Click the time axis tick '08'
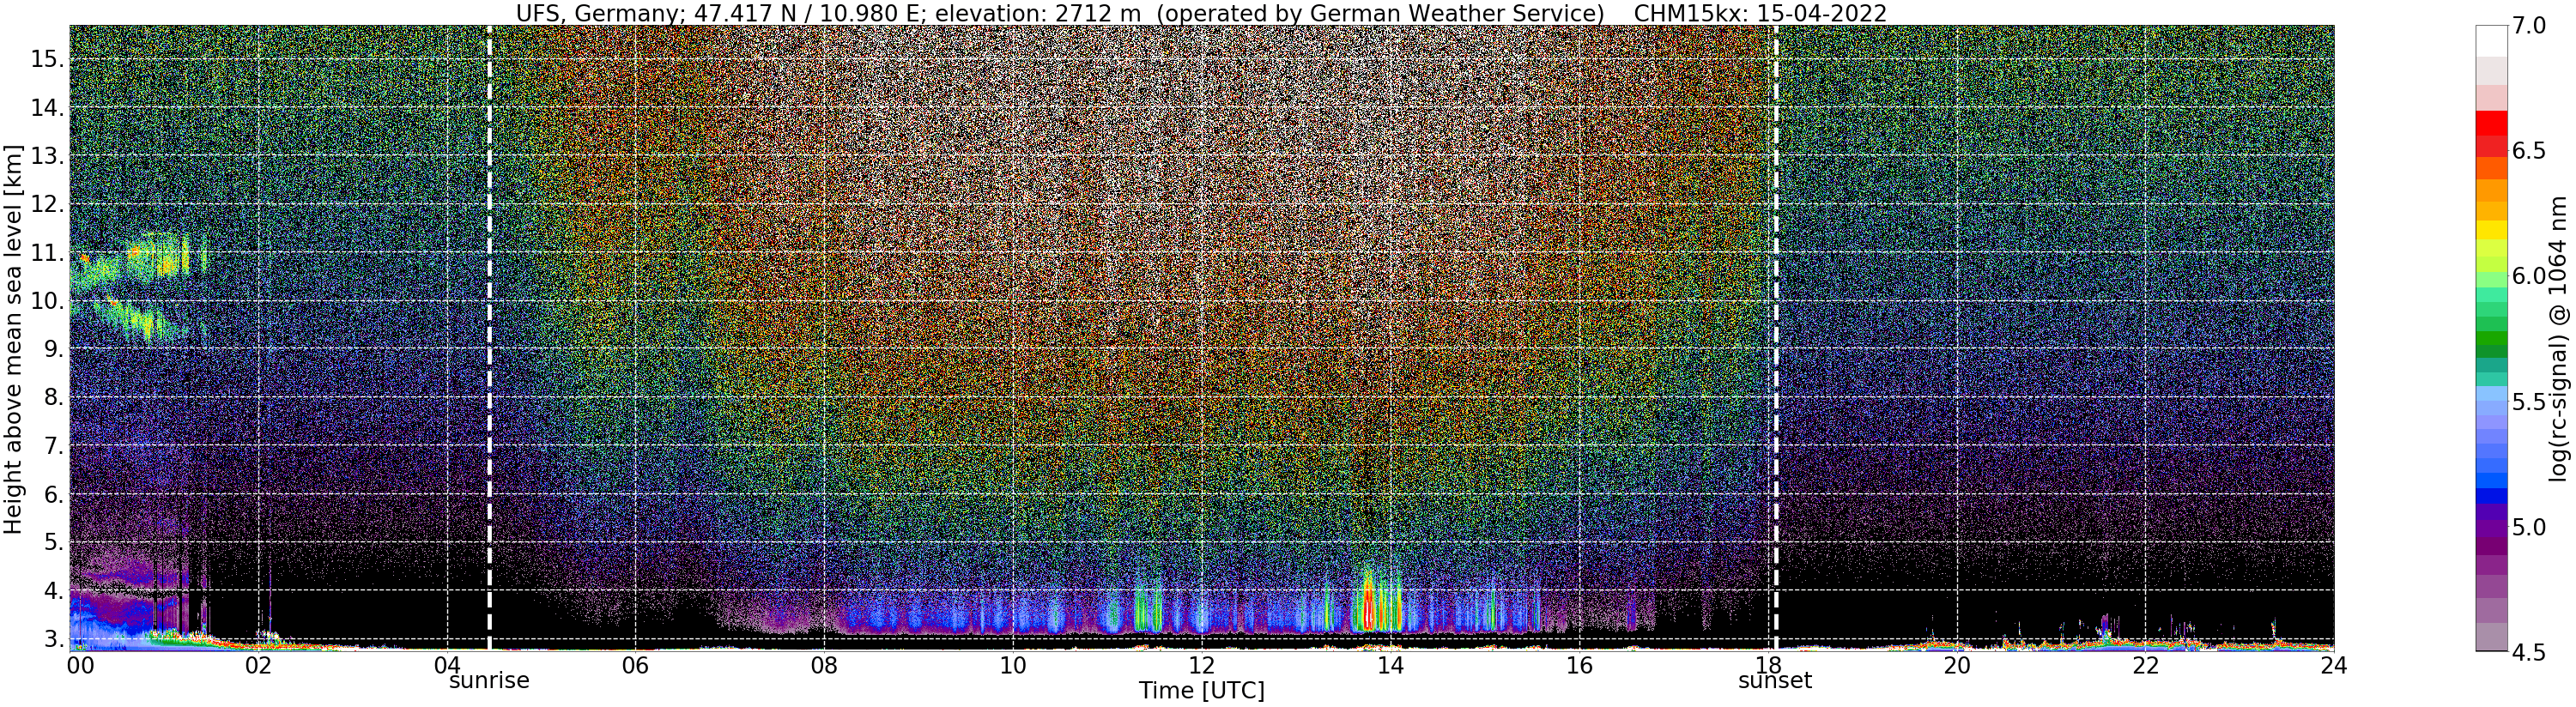 click(824, 666)
